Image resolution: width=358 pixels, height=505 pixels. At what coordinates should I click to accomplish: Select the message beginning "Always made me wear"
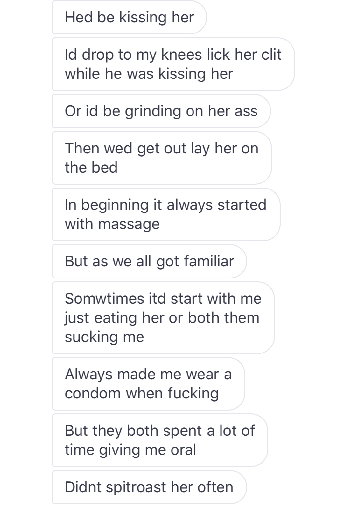148,384
